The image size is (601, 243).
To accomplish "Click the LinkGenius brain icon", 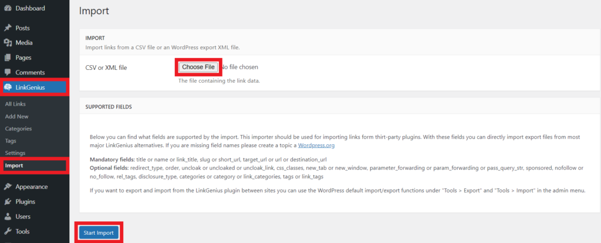I will [x=8, y=87].
